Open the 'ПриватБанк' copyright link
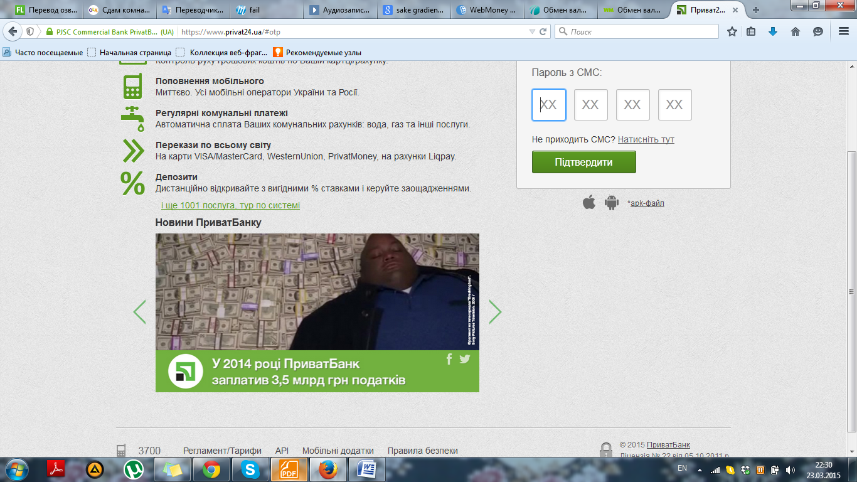This screenshot has width=857, height=482. [668, 445]
